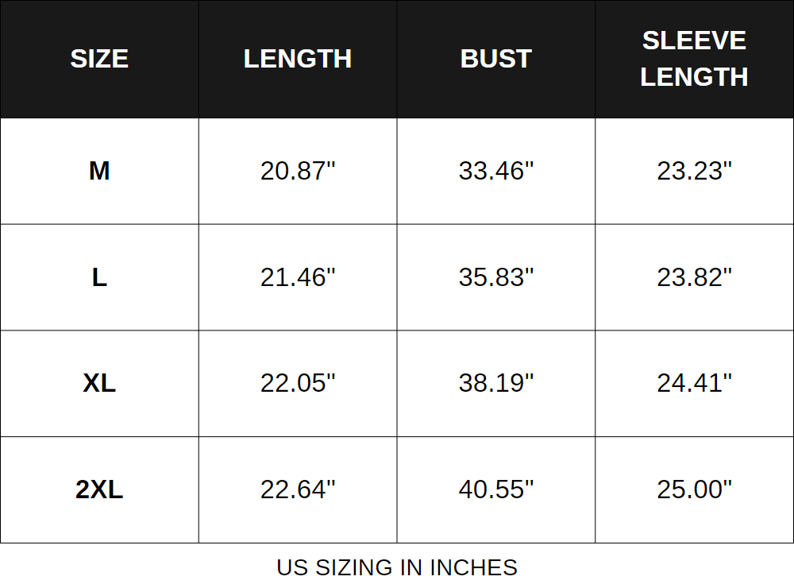Select the 2XL size row label
This screenshot has width=794, height=588.
click(x=99, y=489)
